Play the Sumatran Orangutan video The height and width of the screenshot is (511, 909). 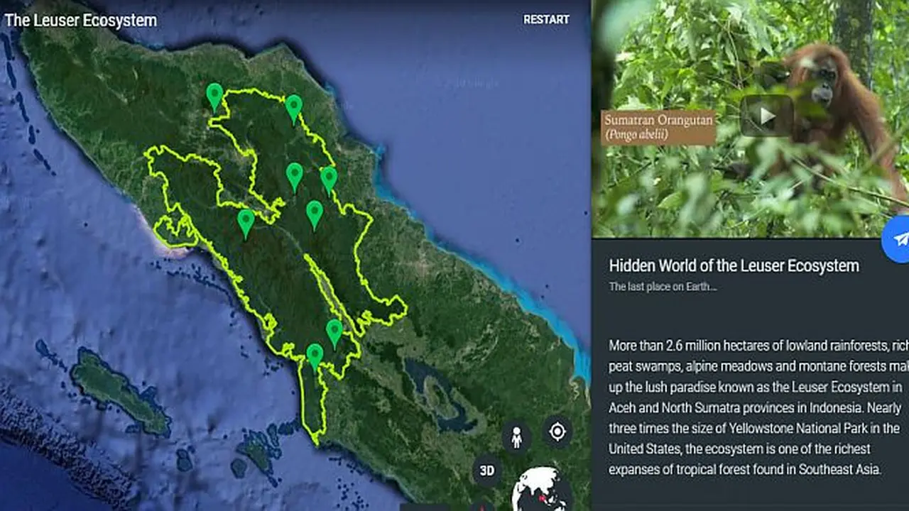click(766, 115)
